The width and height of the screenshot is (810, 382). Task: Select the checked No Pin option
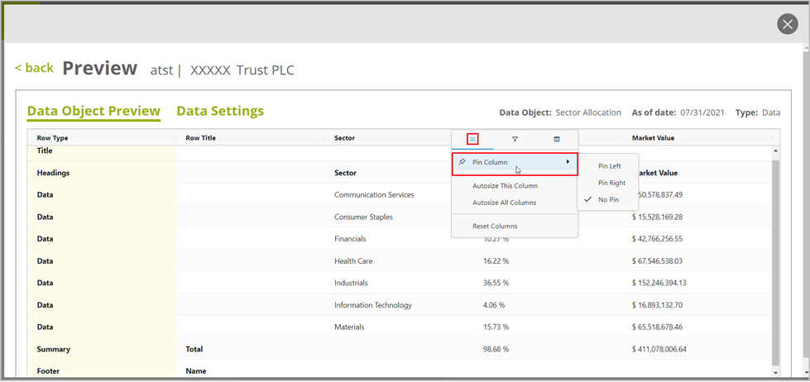click(x=608, y=199)
